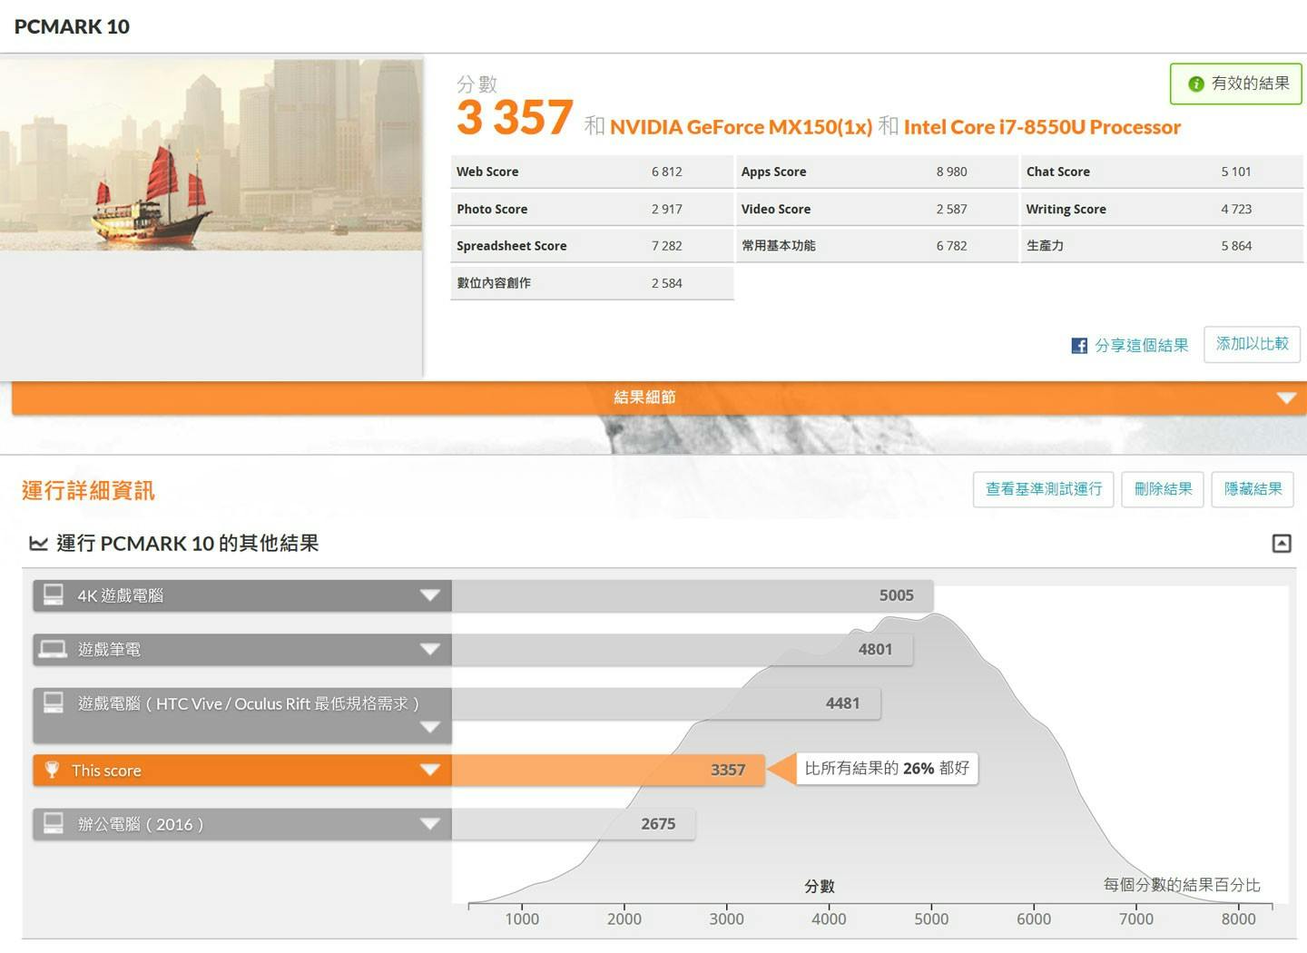Click the 比所有結果的 26% 都好 tooltip

point(887,769)
